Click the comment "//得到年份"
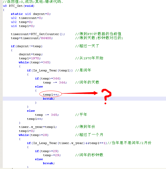Viewport: 166px width, 169px height. point(85,127)
